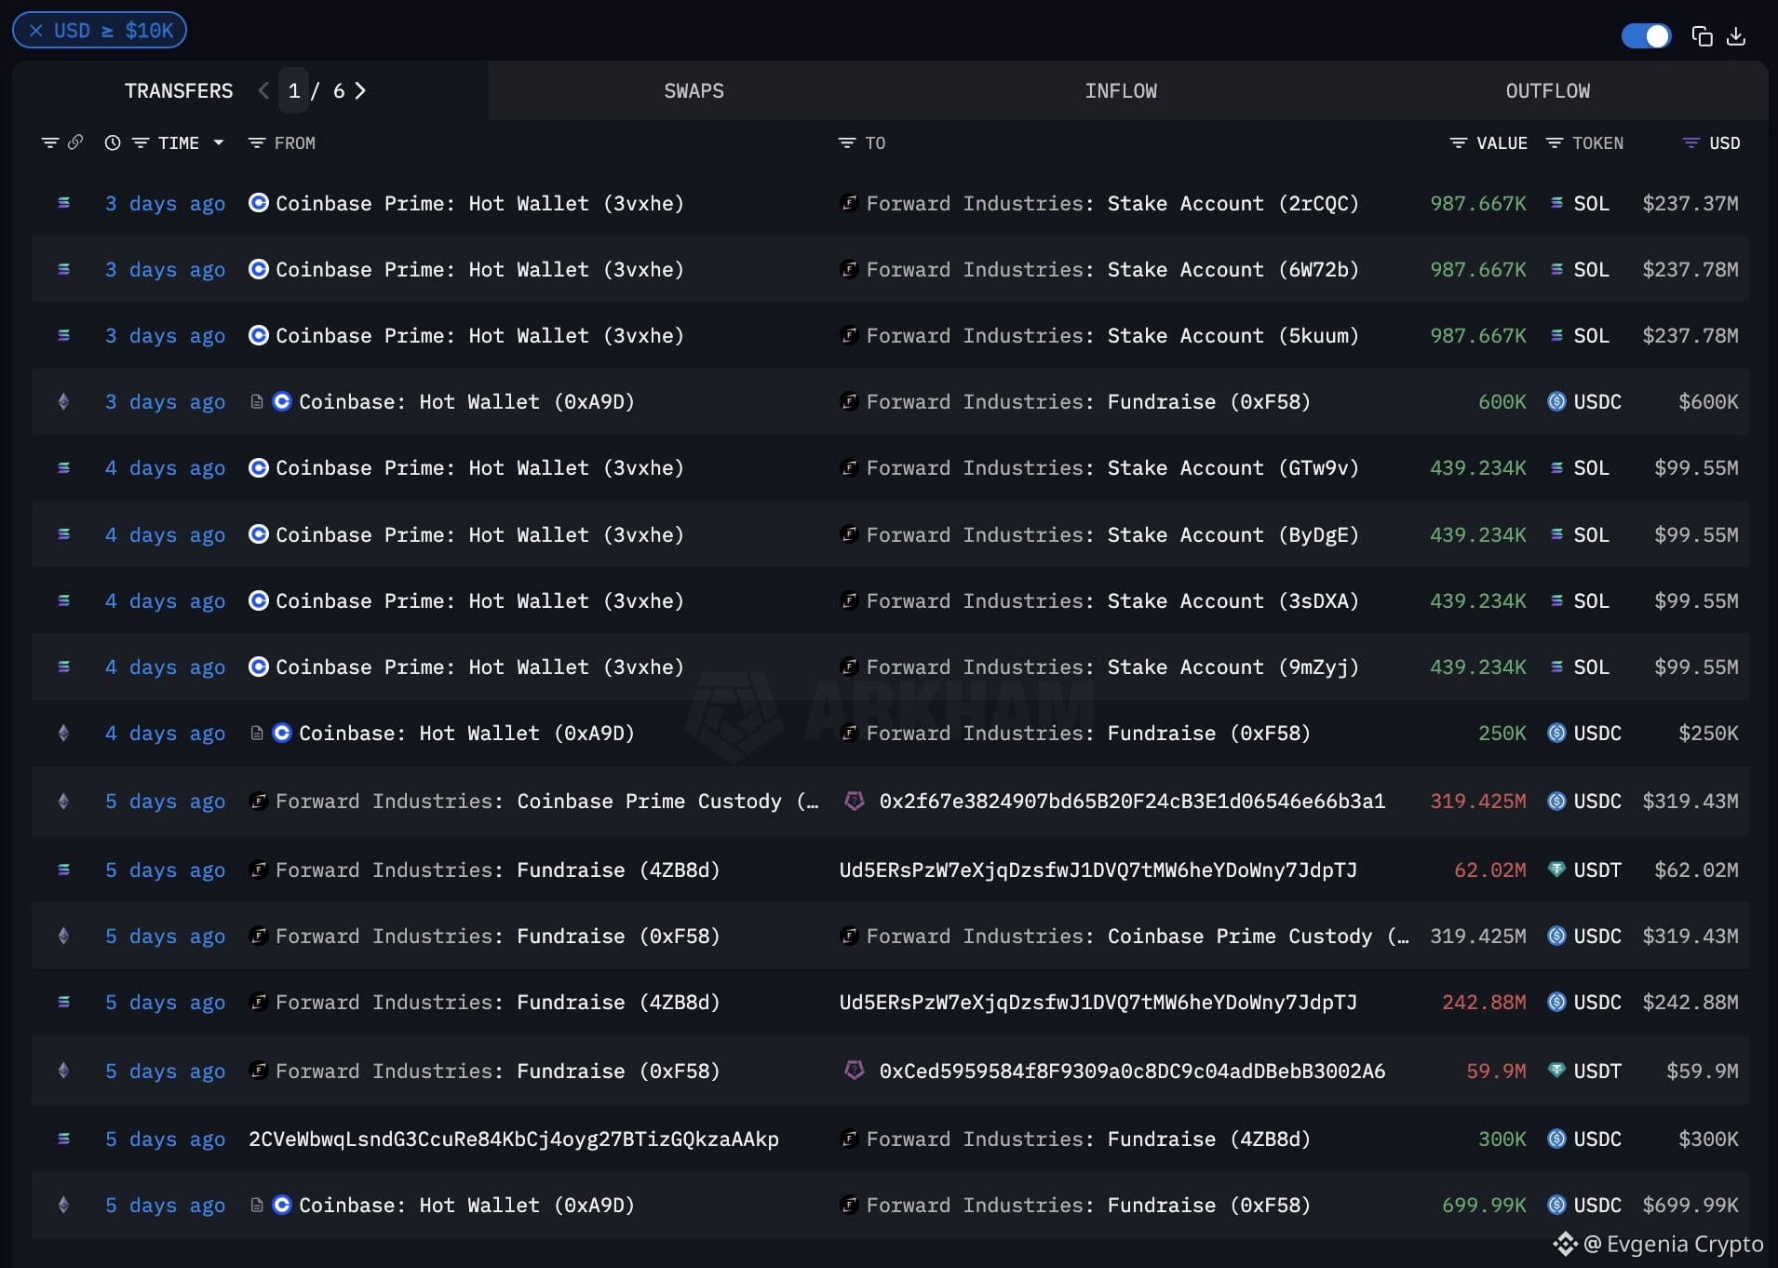
Task: Open Stake Account (ByDgE) recipient link
Action: click(x=1232, y=535)
